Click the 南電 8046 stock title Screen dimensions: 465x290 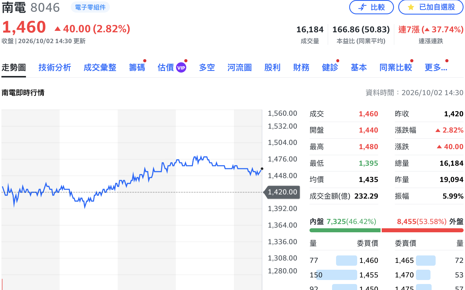tap(31, 8)
